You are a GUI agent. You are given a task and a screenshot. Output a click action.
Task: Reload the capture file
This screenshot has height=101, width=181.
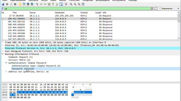tap(32, 4)
